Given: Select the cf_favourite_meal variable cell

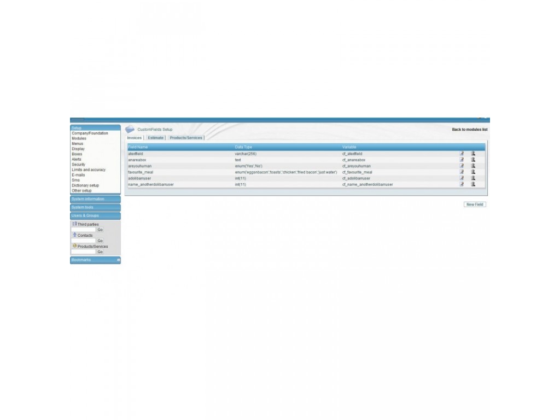Looking at the screenshot, I should click(357, 172).
